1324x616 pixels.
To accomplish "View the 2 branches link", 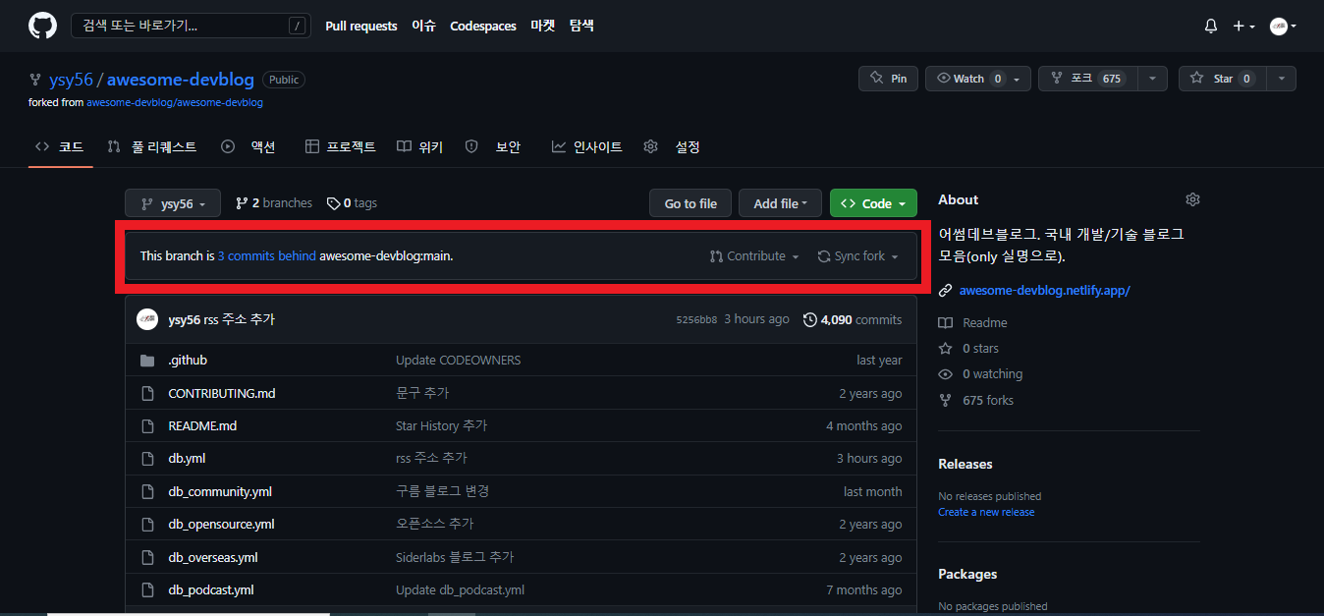I will click(274, 203).
